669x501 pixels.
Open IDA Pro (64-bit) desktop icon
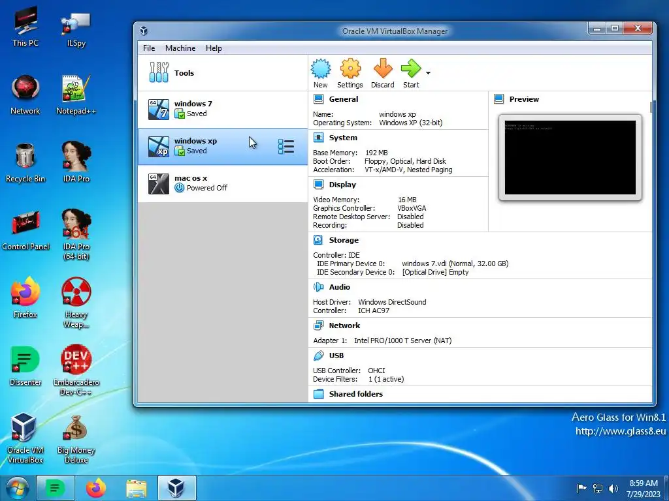click(x=76, y=235)
